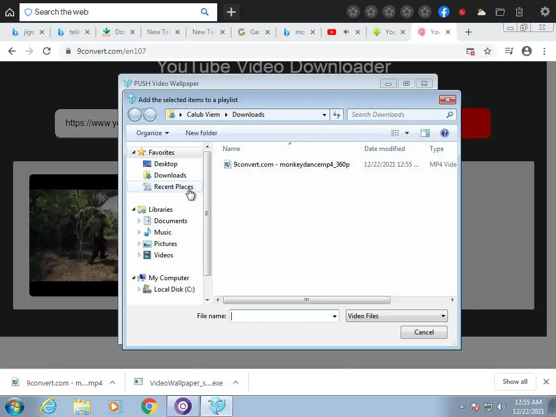Click the Search Downloads magnifier icon
The height and width of the screenshot is (417, 556).
450,115
